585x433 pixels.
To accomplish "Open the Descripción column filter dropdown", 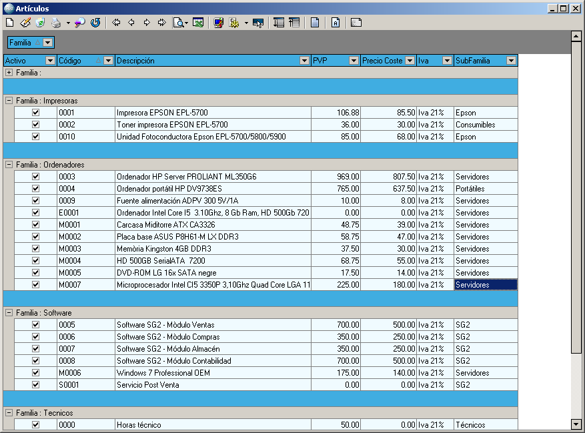I will 305,61.
